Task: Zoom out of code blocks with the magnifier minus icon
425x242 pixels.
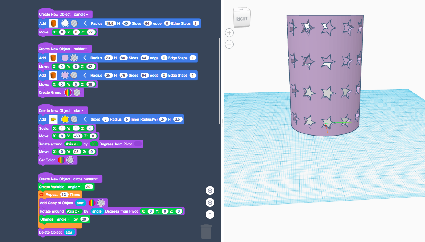Action: click(x=210, y=202)
